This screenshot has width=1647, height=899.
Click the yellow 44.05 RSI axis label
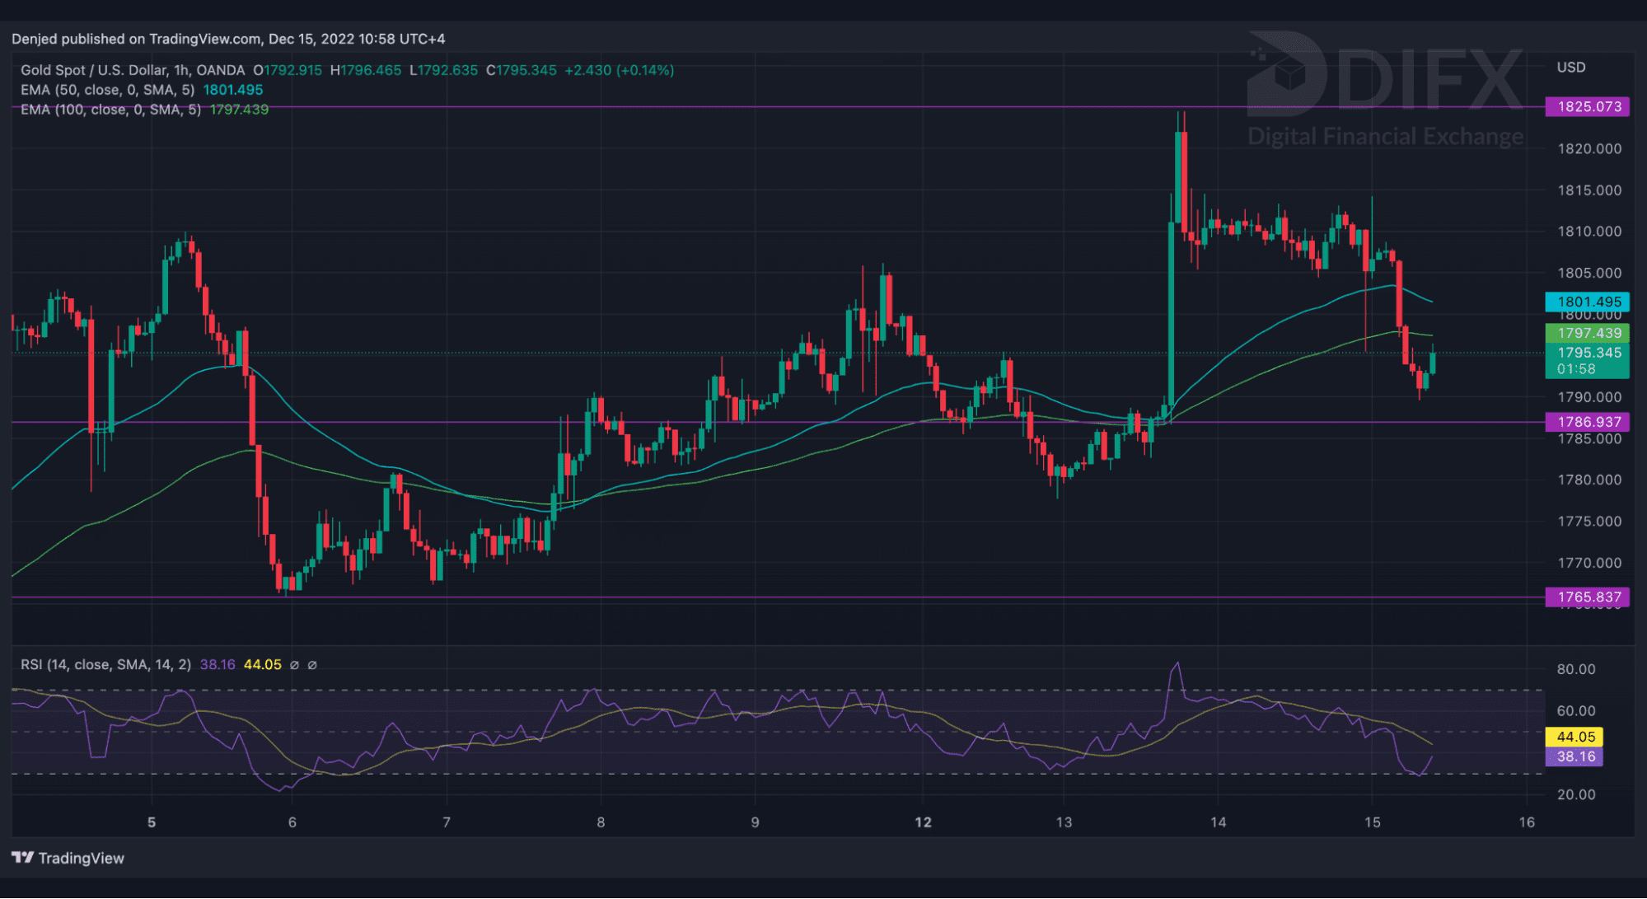[x=1574, y=737]
